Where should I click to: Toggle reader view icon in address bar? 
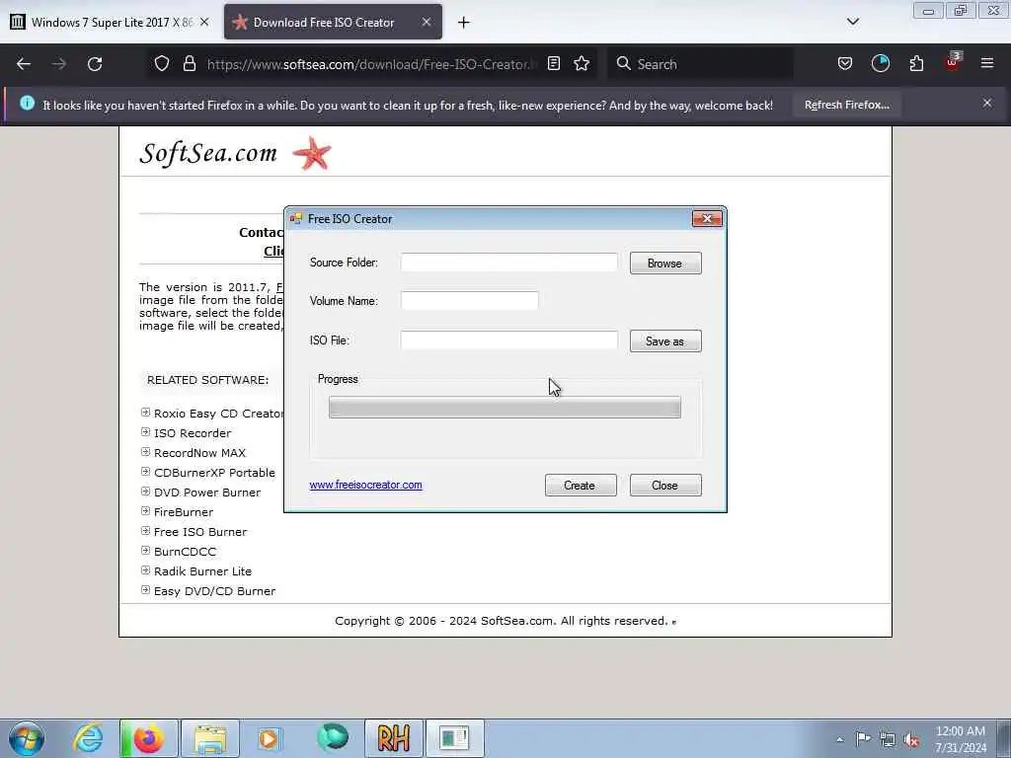point(553,63)
